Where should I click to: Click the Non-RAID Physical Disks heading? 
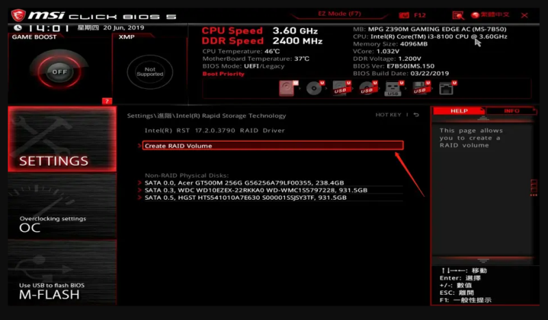[x=186, y=175]
